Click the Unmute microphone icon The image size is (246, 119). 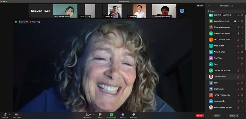[5, 114]
